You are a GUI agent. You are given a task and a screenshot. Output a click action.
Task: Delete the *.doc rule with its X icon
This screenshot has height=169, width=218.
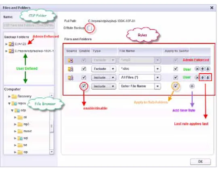click(197, 69)
